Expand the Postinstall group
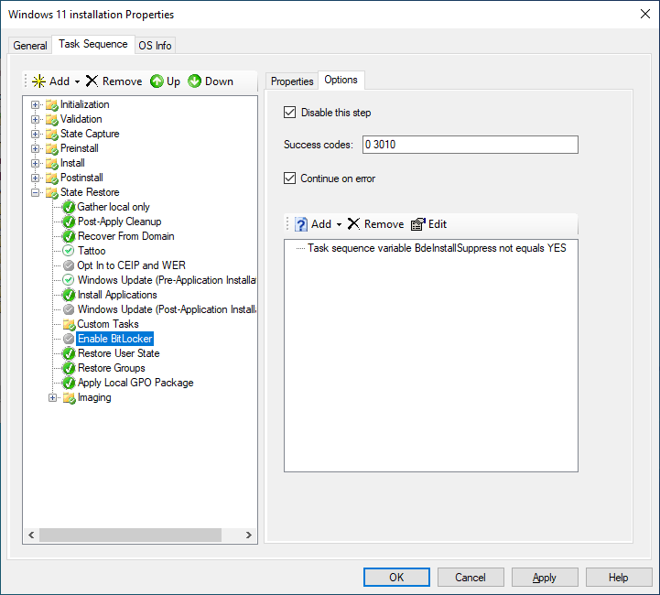 point(36,178)
